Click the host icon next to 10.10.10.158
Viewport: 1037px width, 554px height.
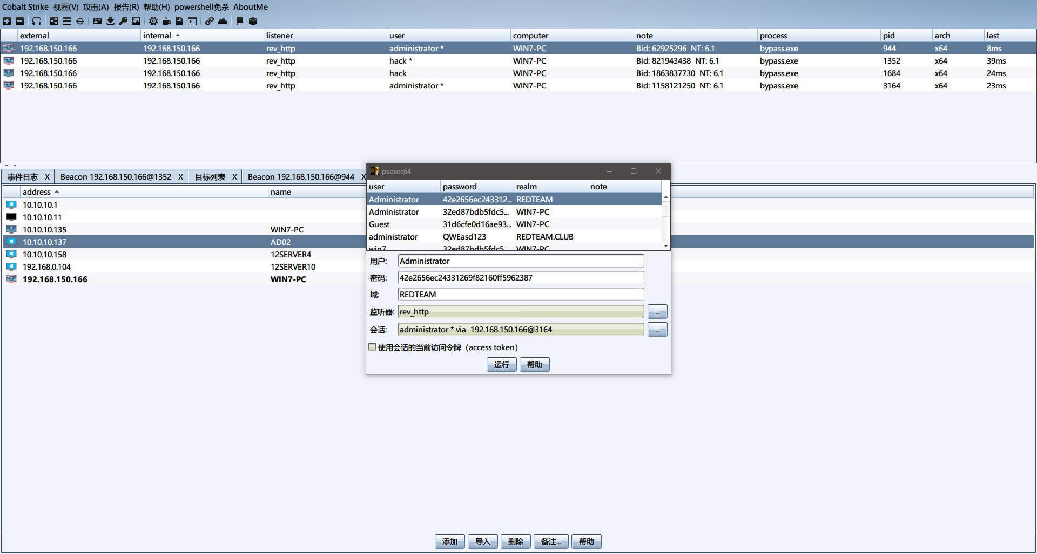(x=11, y=254)
